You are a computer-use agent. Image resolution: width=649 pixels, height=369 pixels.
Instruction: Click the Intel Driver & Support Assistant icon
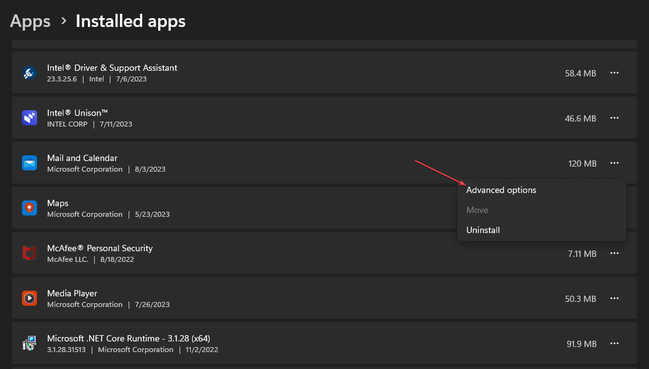(x=29, y=73)
